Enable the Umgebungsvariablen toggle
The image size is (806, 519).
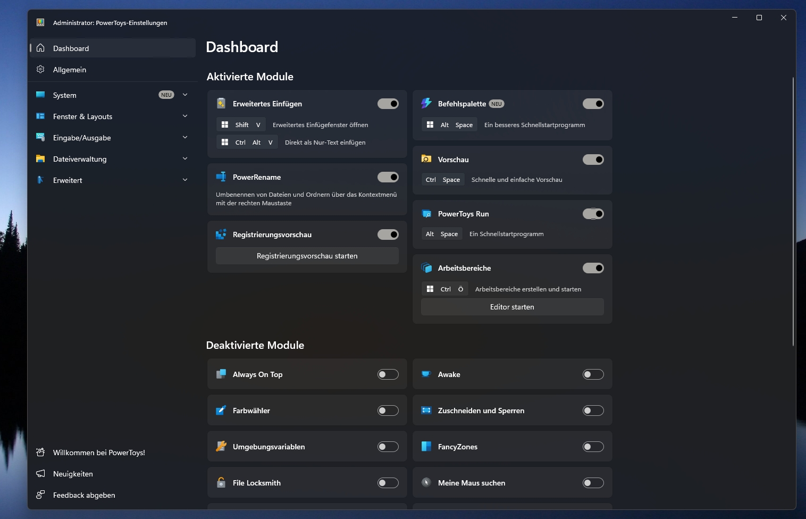coord(388,447)
